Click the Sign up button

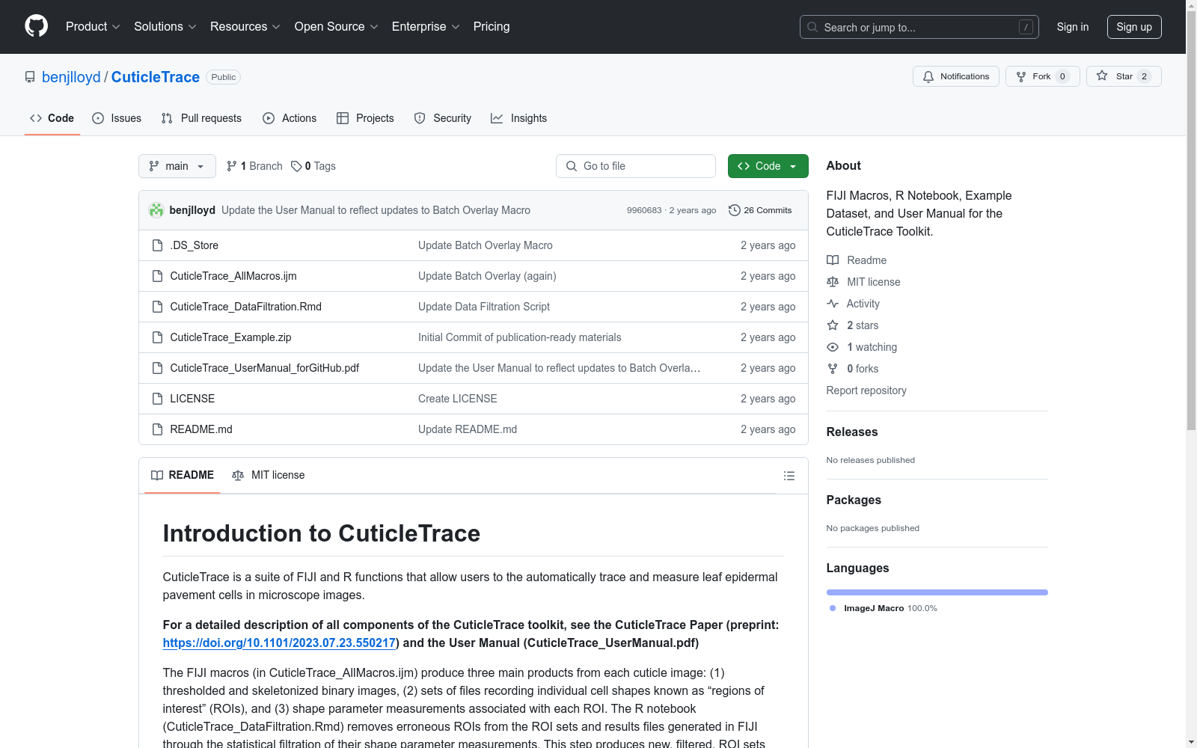1134,27
